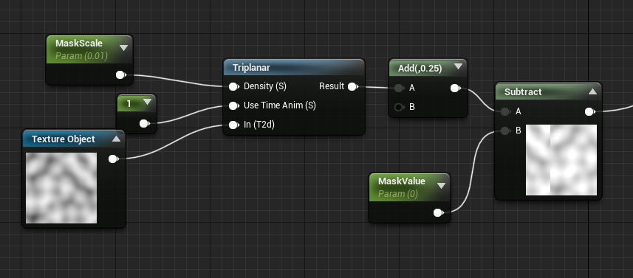
Task: Click the Add node B input pin
Action: click(x=399, y=107)
